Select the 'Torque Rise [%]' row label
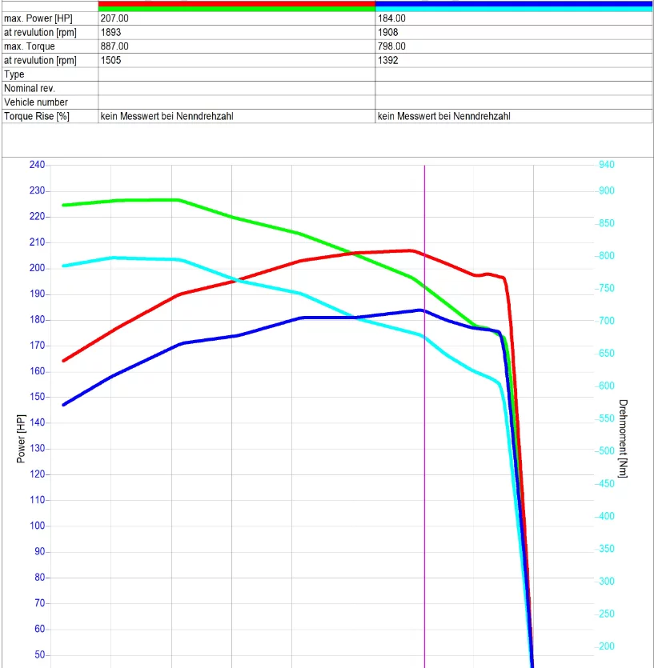This screenshot has height=668, width=654. click(37, 116)
